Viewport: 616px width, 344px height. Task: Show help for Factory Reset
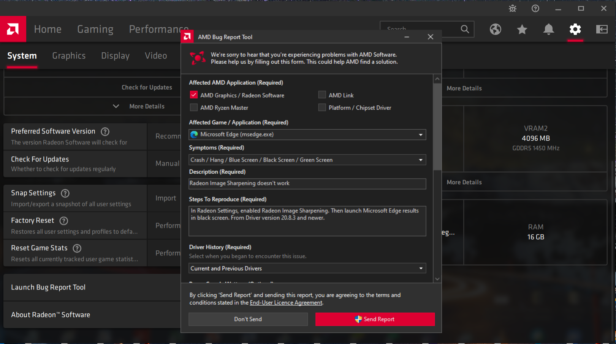pyautogui.click(x=64, y=221)
